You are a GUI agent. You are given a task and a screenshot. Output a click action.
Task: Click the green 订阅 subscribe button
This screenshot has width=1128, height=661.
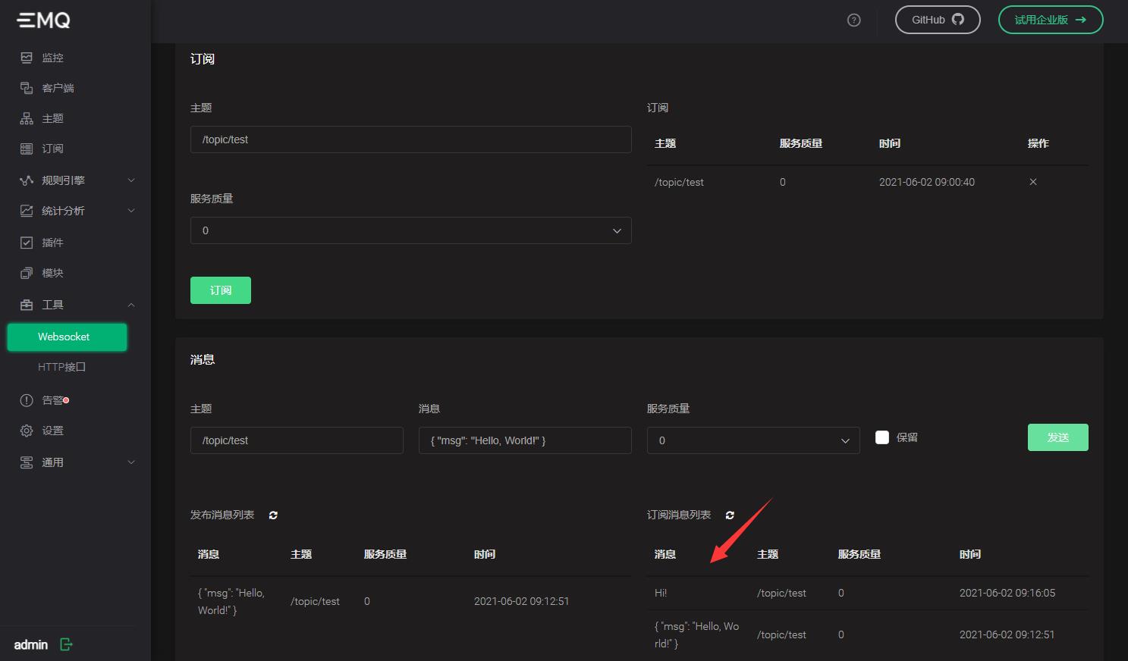(221, 290)
